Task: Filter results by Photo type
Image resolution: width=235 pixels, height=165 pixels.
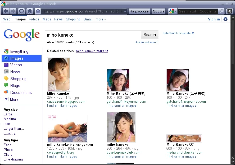Action: click(x=8, y=150)
